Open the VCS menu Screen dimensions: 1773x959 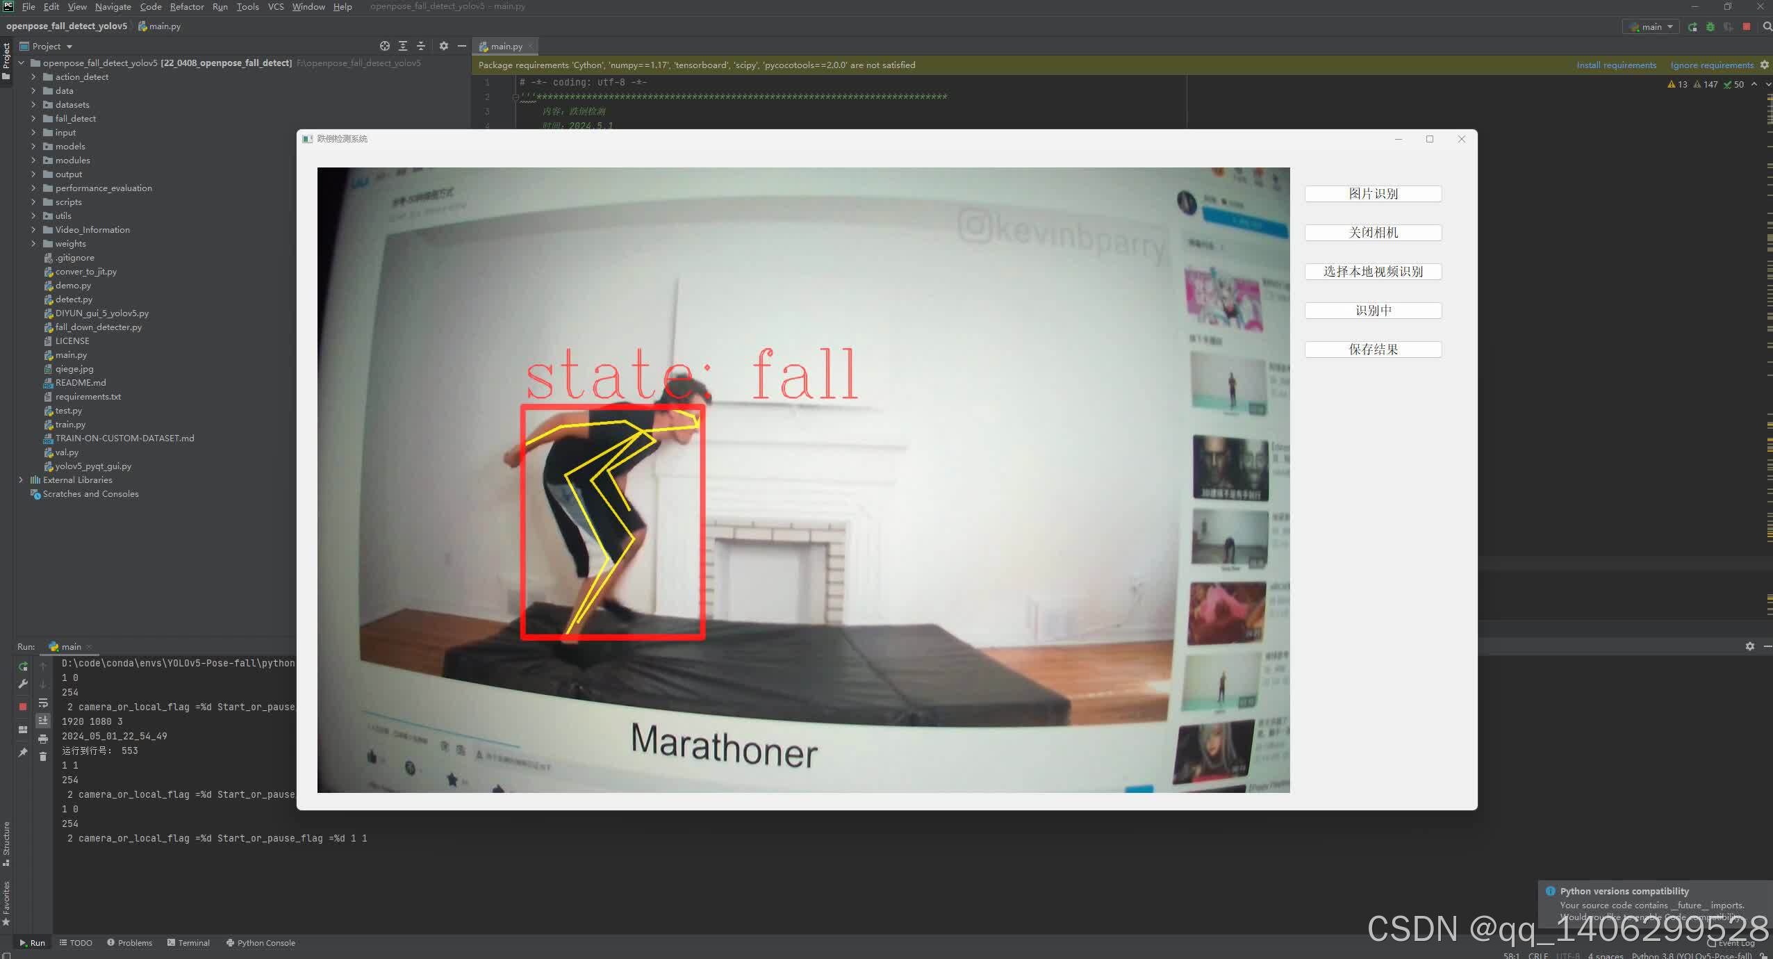[x=276, y=6]
